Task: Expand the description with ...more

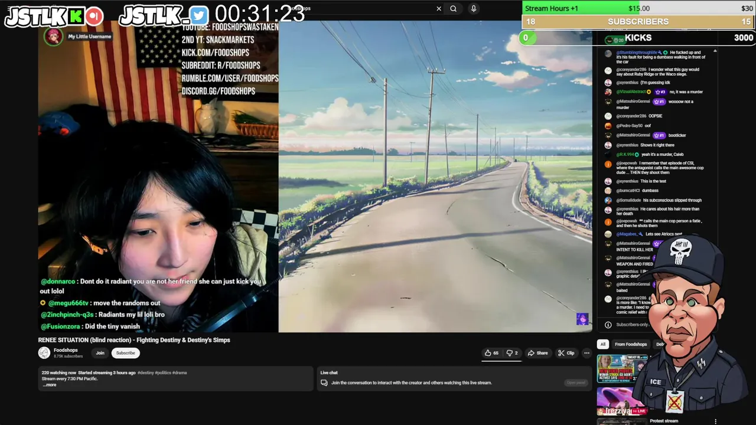Action: click(x=50, y=385)
